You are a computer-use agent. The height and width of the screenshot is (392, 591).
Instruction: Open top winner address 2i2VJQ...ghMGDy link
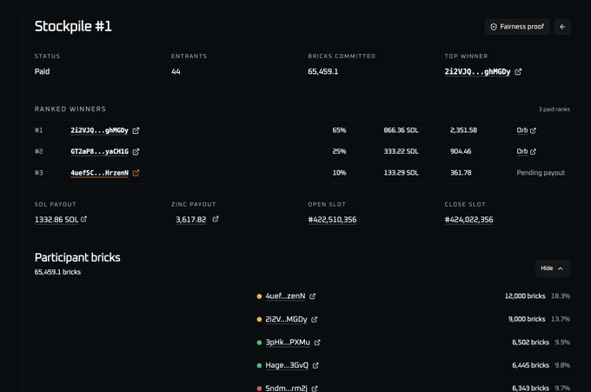click(x=477, y=71)
